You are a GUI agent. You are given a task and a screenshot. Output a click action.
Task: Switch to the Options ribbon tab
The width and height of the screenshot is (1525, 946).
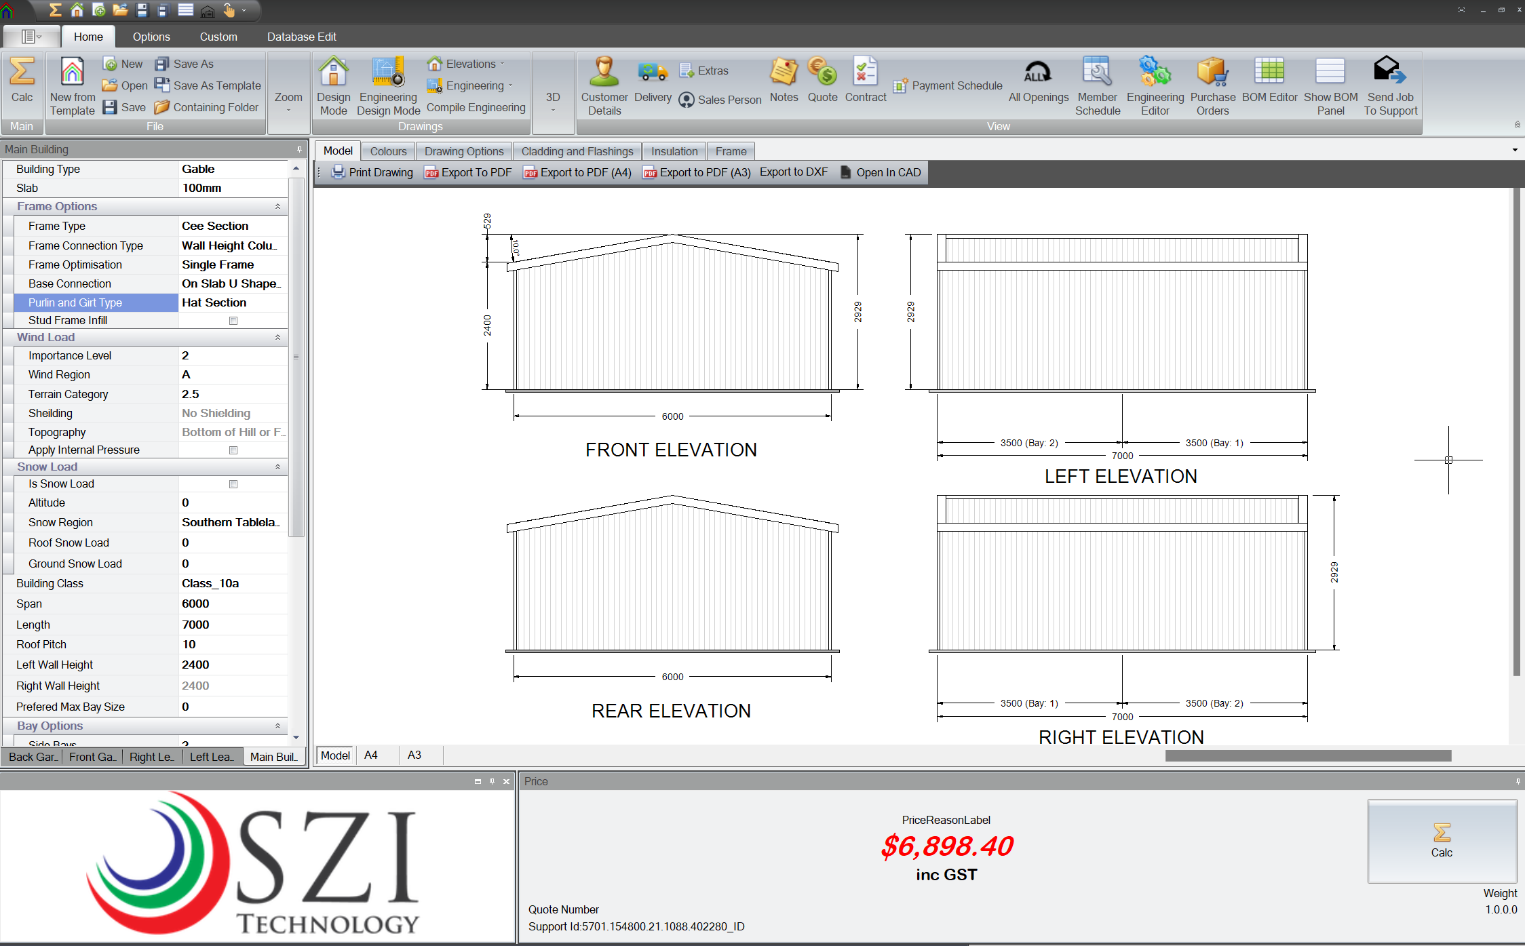151,37
